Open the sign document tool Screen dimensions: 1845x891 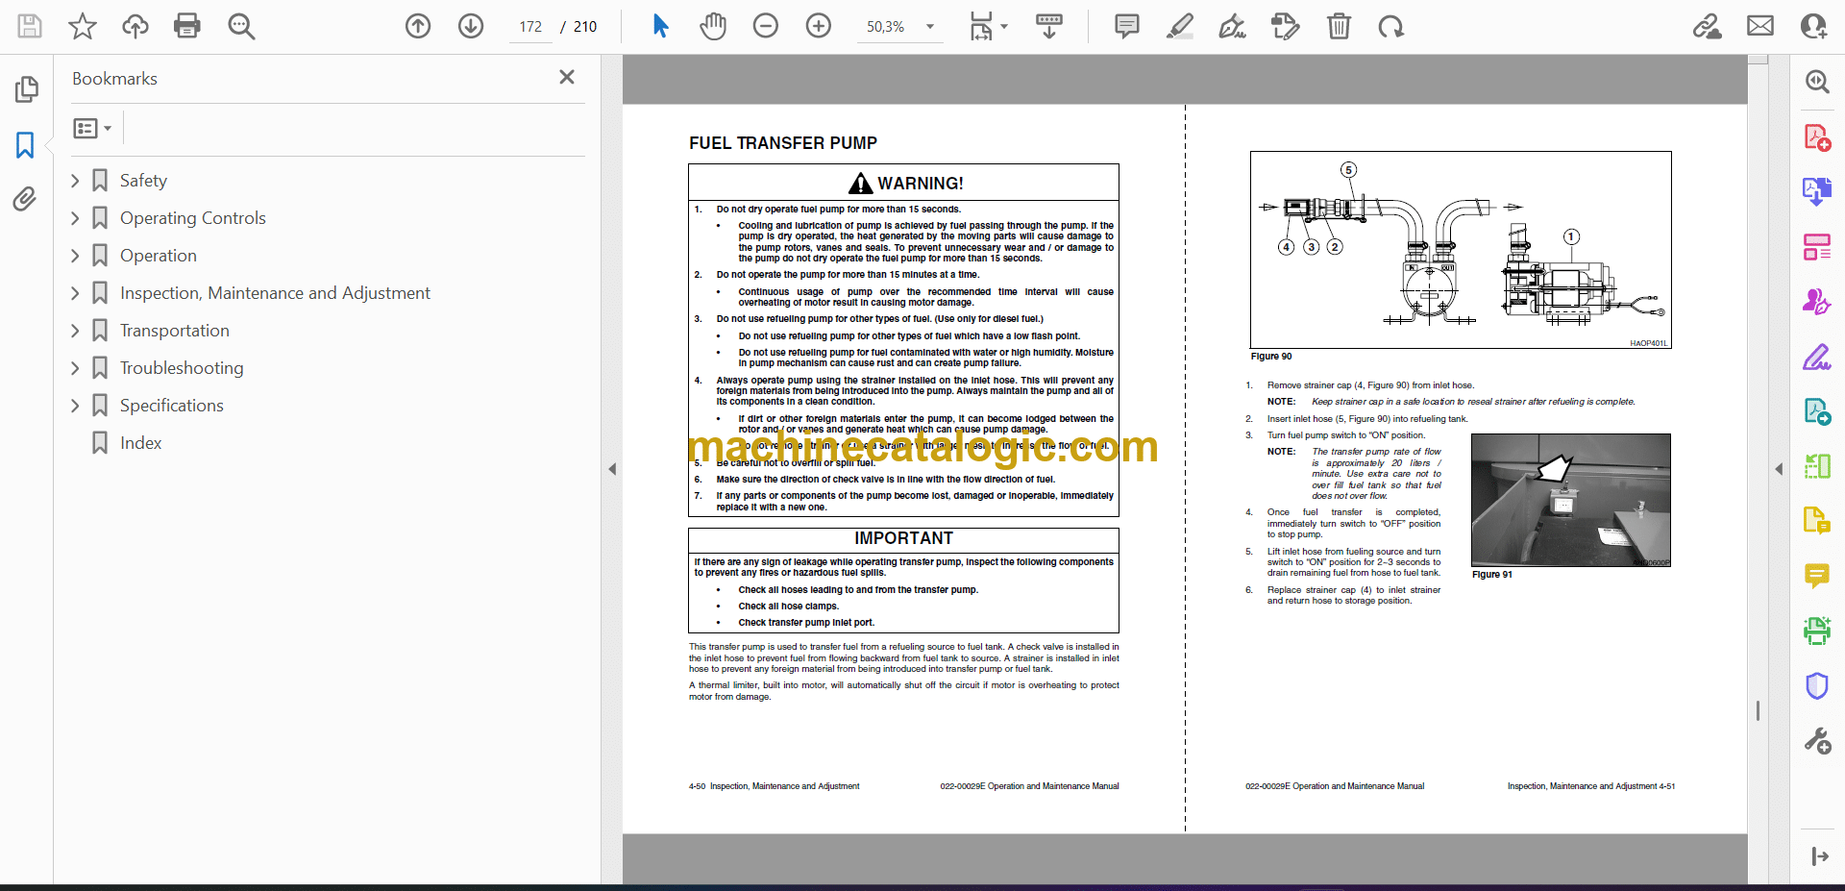pyautogui.click(x=1233, y=26)
